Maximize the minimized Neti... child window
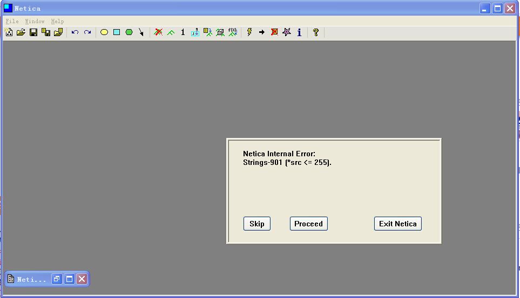Image resolution: width=520 pixels, height=298 pixels. tap(69, 279)
